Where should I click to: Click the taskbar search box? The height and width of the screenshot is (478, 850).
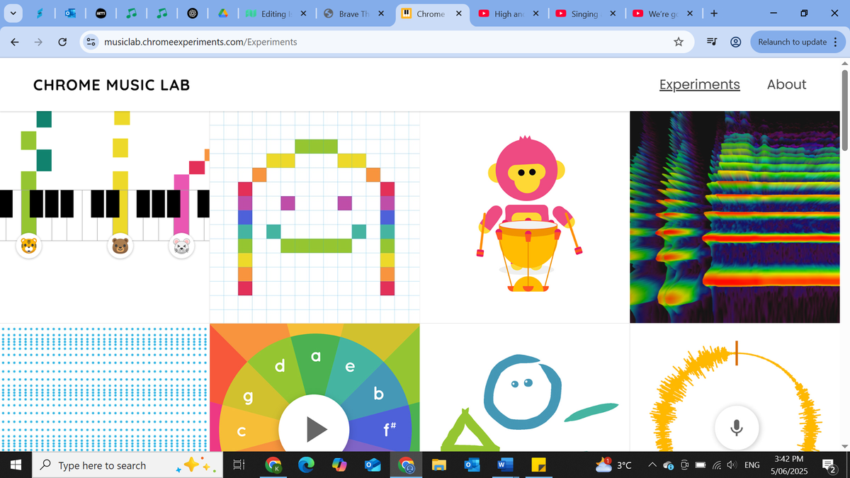[x=127, y=465]
